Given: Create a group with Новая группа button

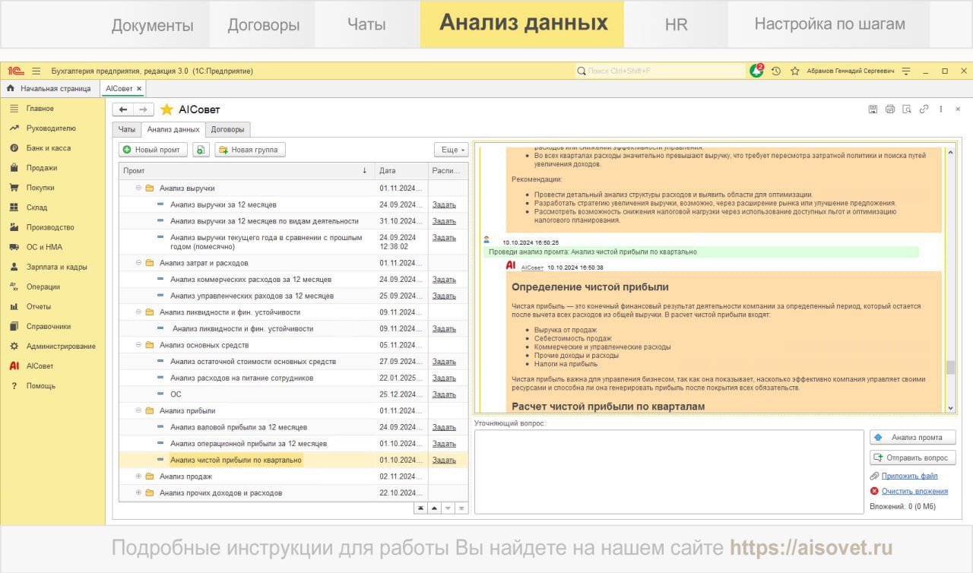Looking at the screenshot, I should (250, 150).
